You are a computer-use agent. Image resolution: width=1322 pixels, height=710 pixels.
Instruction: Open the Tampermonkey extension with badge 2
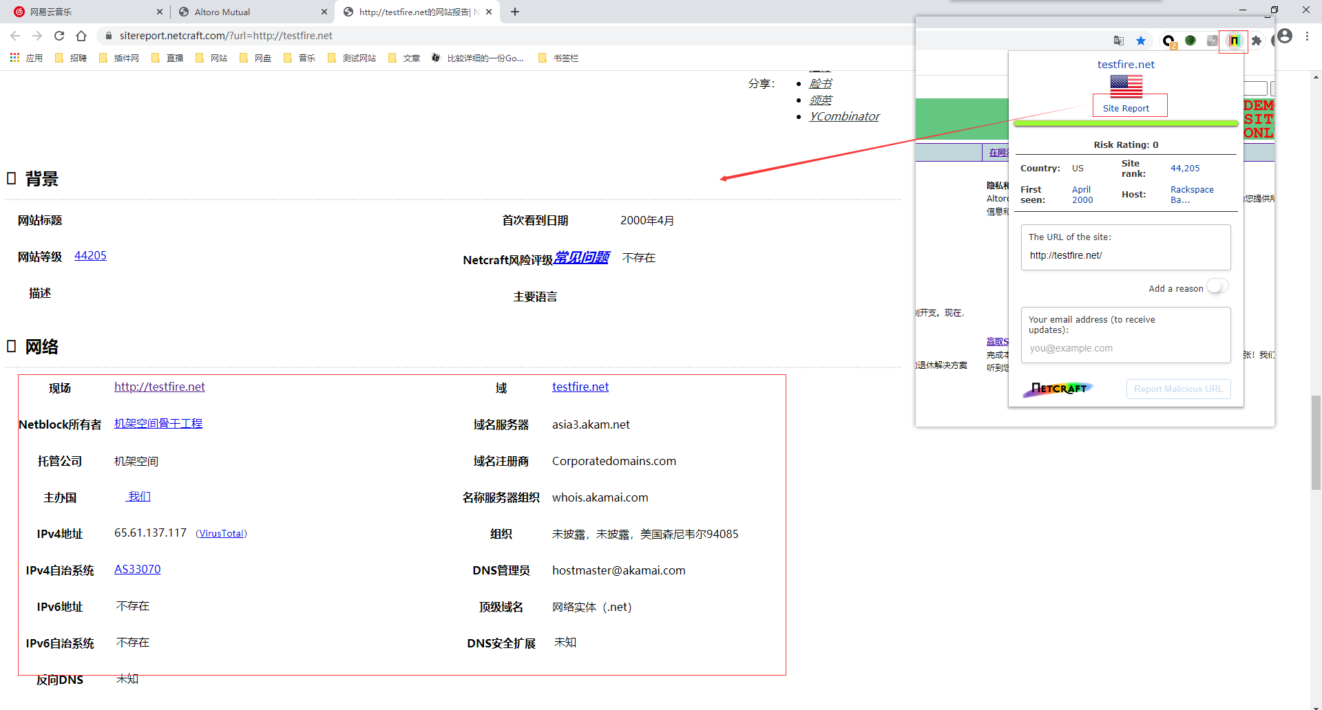click(x=1168, y=39)
